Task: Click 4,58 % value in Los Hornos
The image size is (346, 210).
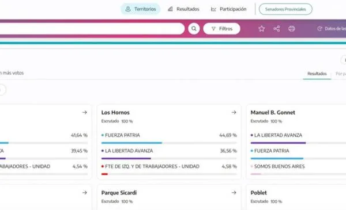Action: [230, 166]
